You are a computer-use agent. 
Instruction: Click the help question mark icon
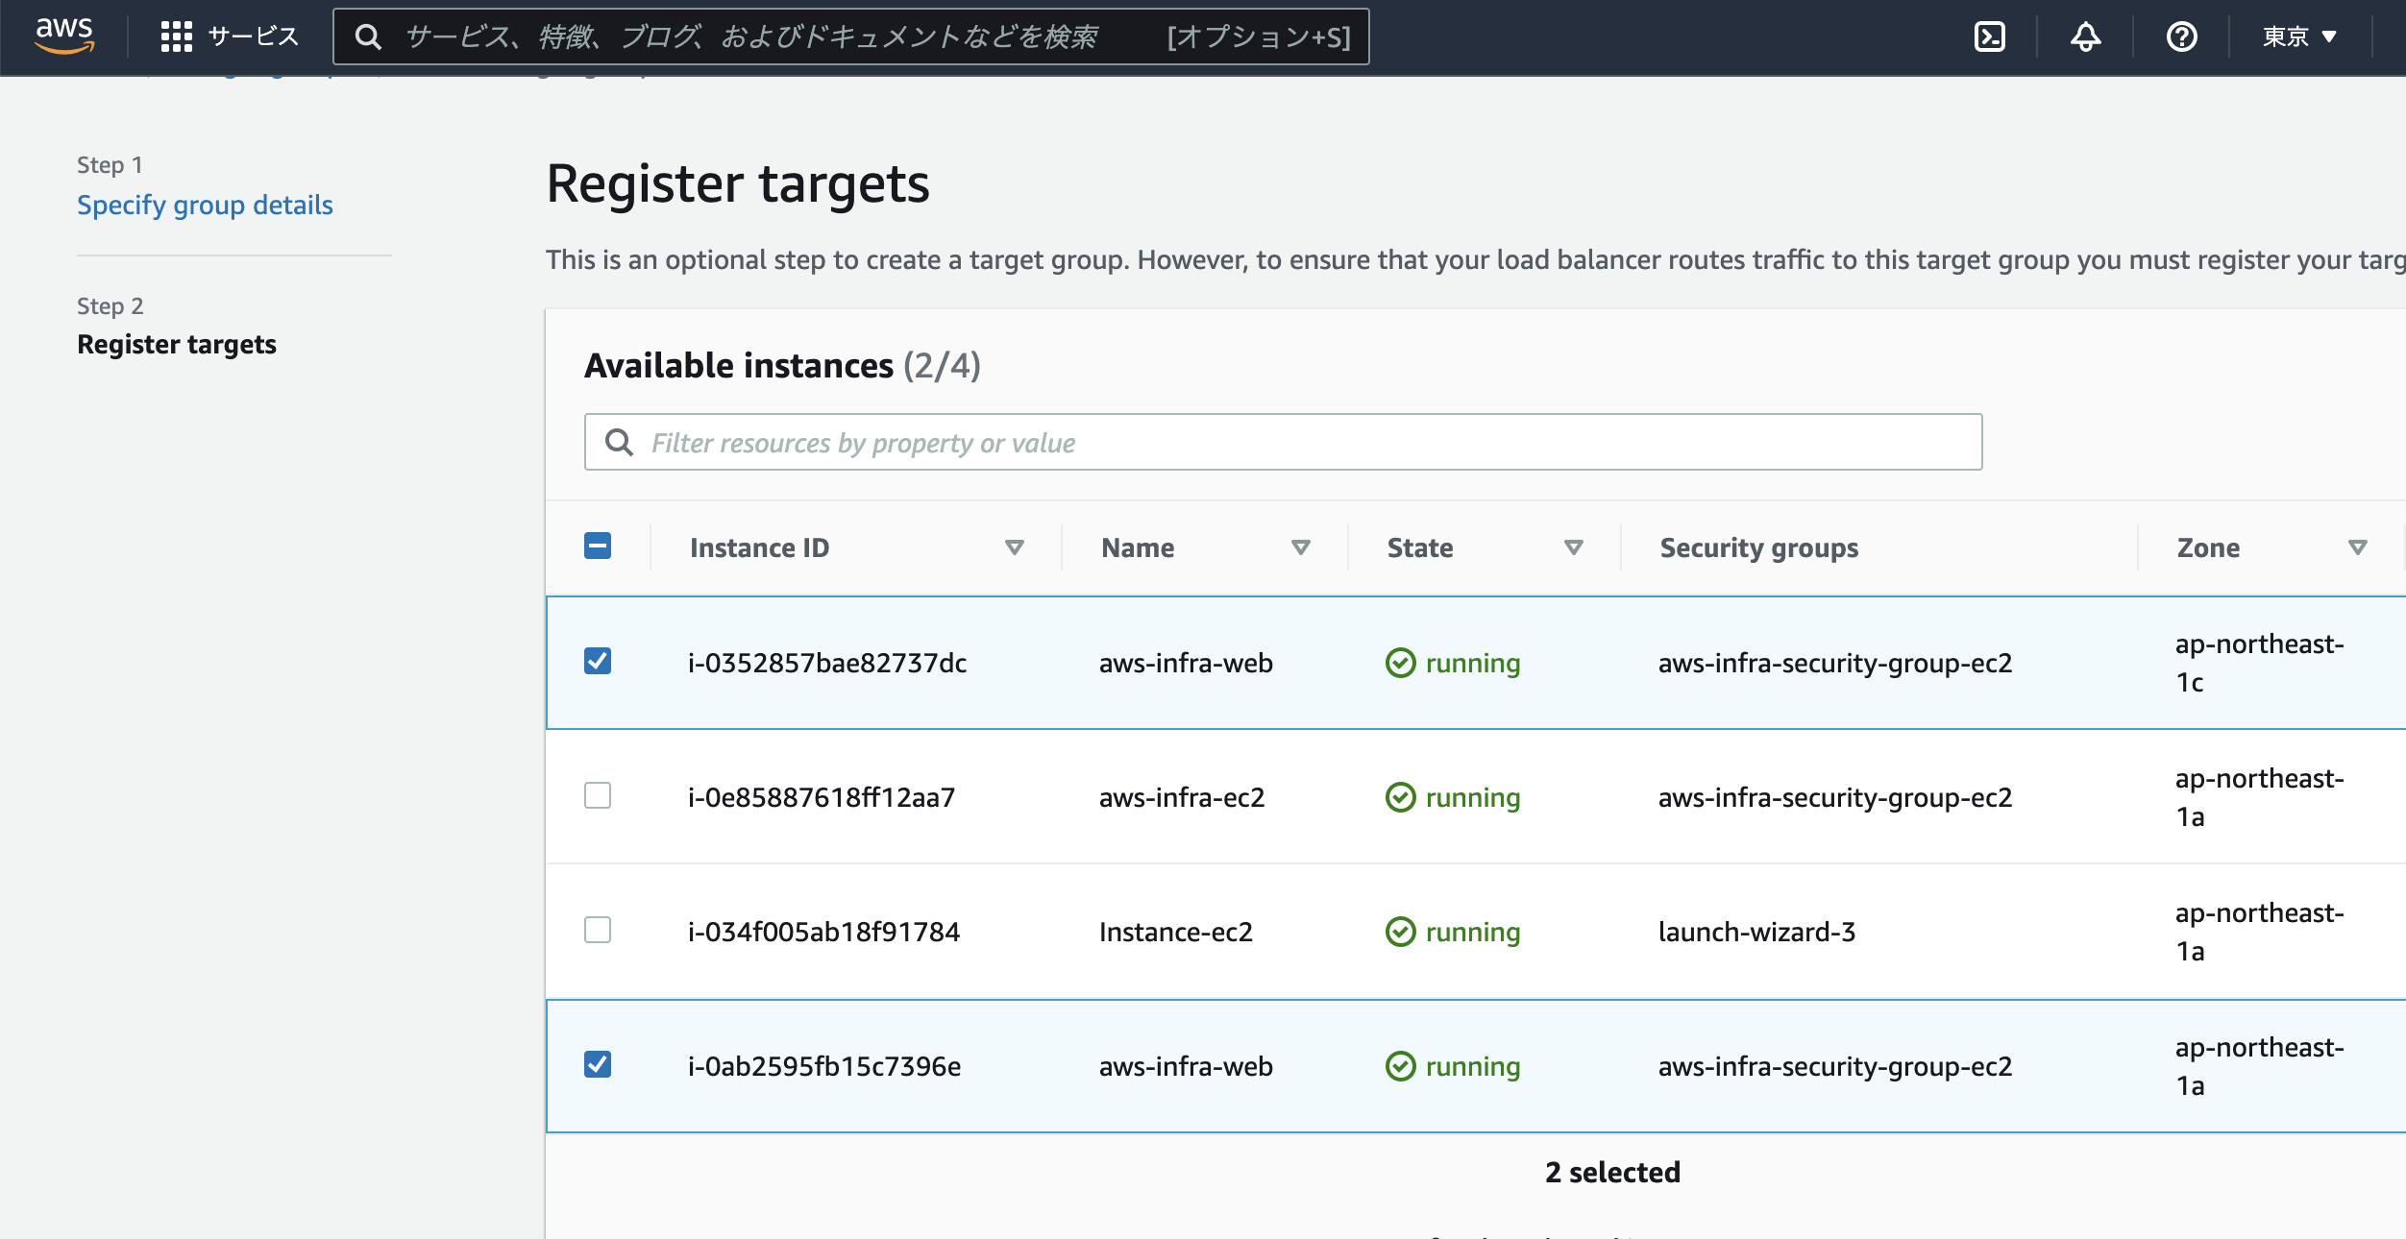[2181, 36]
